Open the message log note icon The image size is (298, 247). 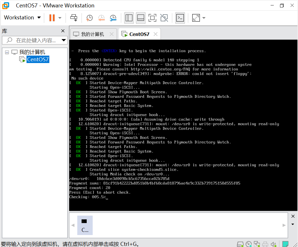285,244
